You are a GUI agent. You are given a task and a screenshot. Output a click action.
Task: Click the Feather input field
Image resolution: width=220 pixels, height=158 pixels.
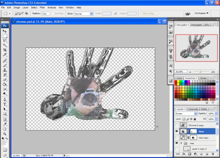click(x=45, y=14)
